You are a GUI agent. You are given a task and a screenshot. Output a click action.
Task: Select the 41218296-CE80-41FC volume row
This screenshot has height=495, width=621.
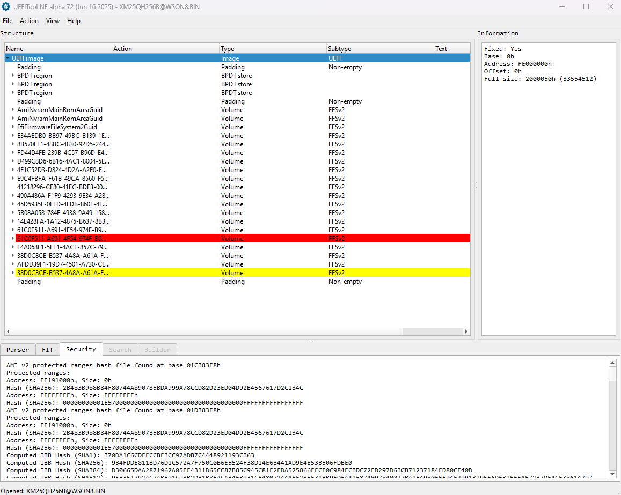[237, 187]
